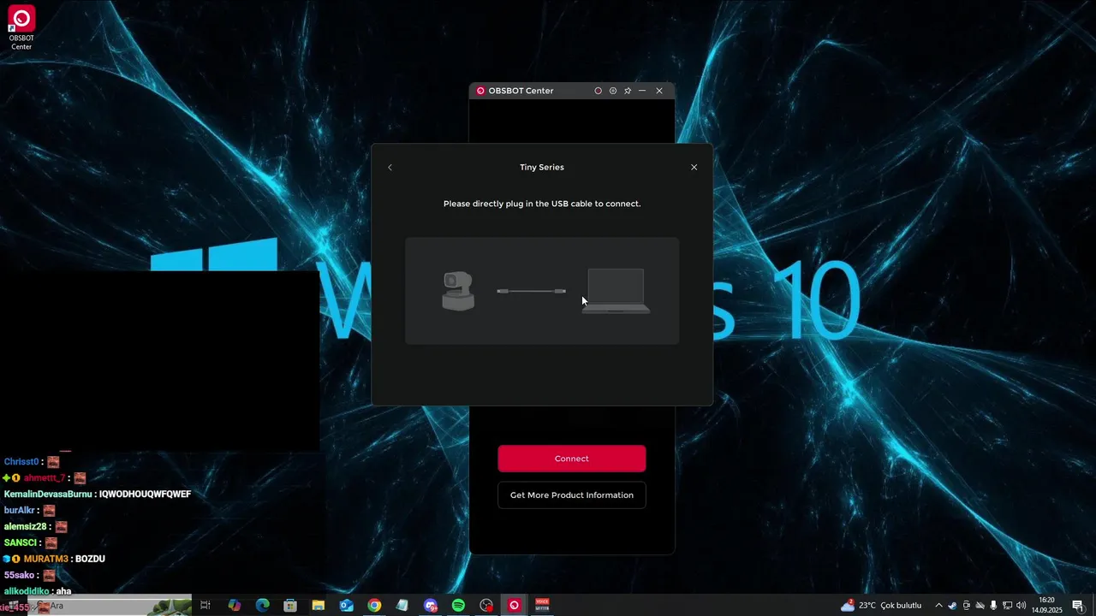Click the laptop illustration in the connection diagram
This screenshot has width=1096, height=616.
coord(616,291)
